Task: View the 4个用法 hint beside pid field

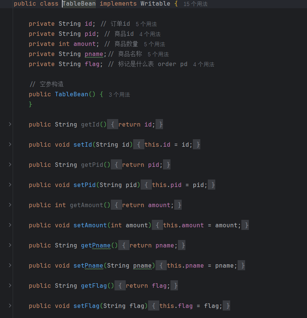Action: point(150,34)
